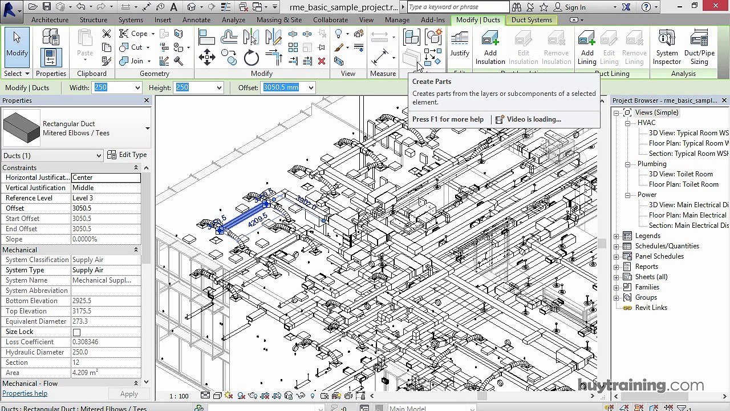
Task: Click the Type Properties icon
Action: (51, 38)
